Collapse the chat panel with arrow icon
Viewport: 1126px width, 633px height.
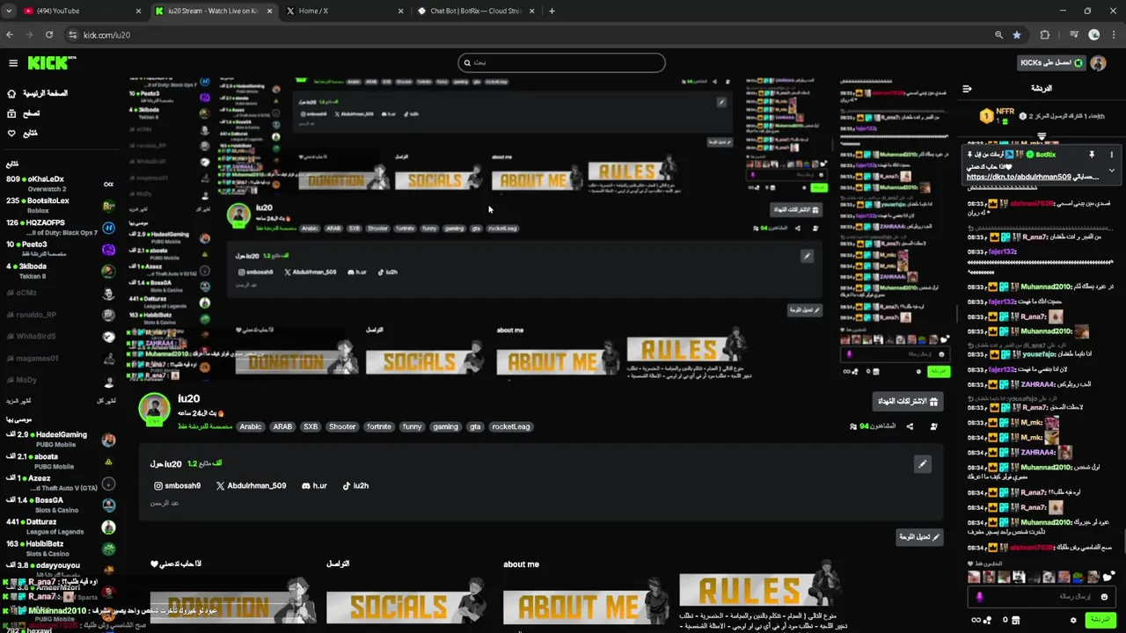(967, 88)
